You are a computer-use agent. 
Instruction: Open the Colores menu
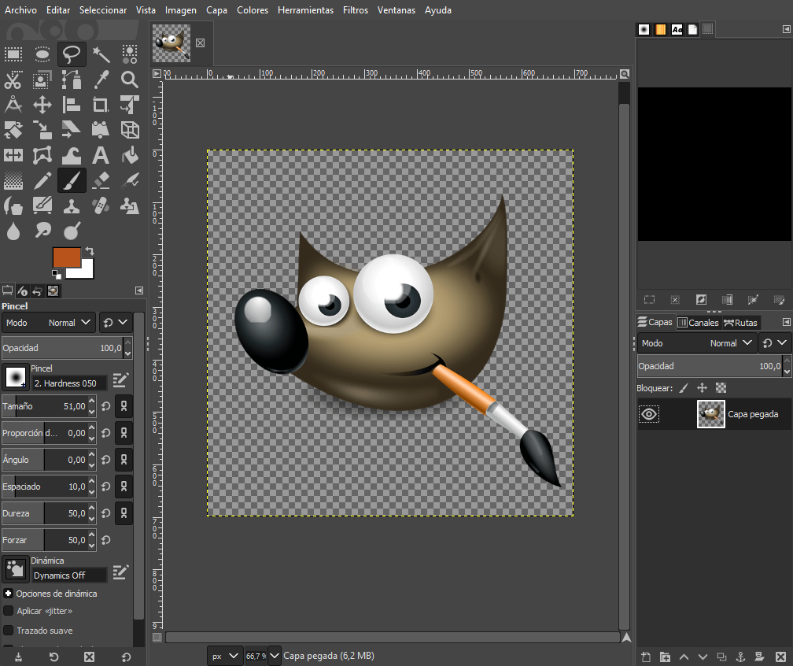pyautogui.click(x=253, y=10)
